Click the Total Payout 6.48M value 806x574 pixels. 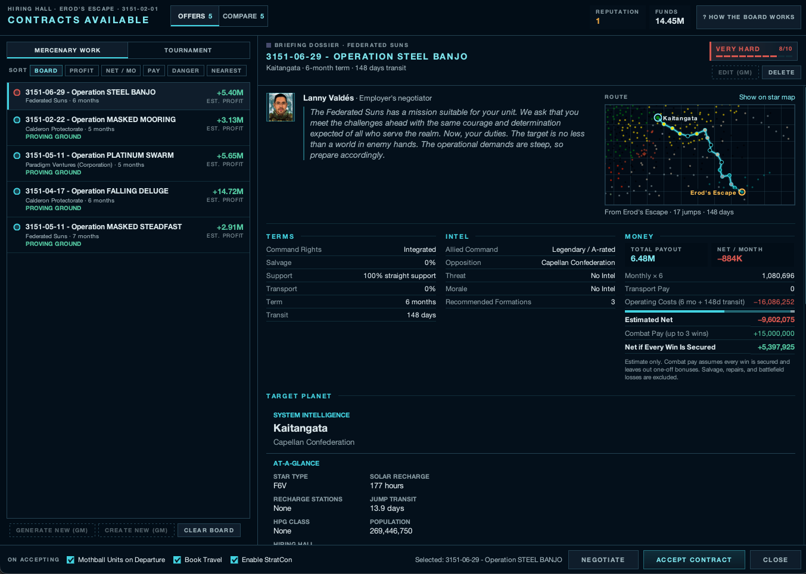click(x=643, y=258)
